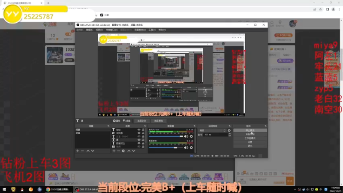Open the 工具(T) menu in OBS
Screen dimensions: 343x193
(152, 30)
